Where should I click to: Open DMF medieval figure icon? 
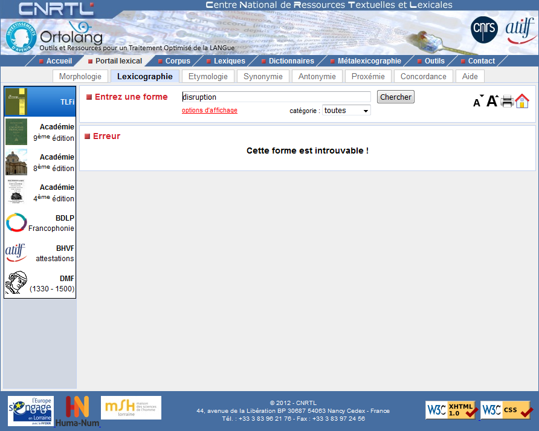[x=16, y=282]
